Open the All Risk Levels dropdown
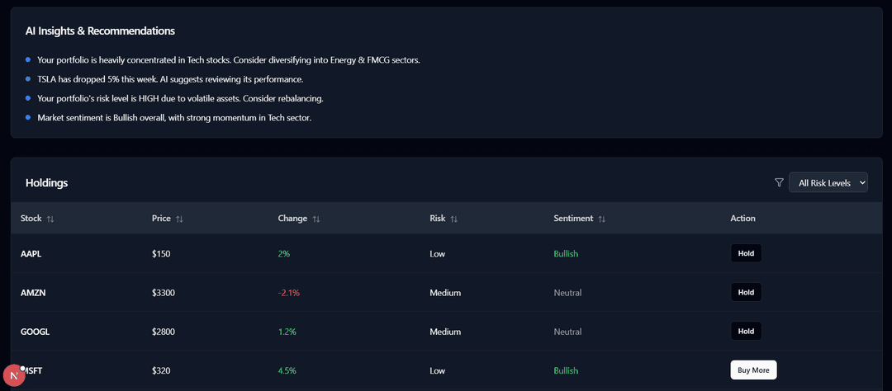892x391 pixels. tap(828, 182)
